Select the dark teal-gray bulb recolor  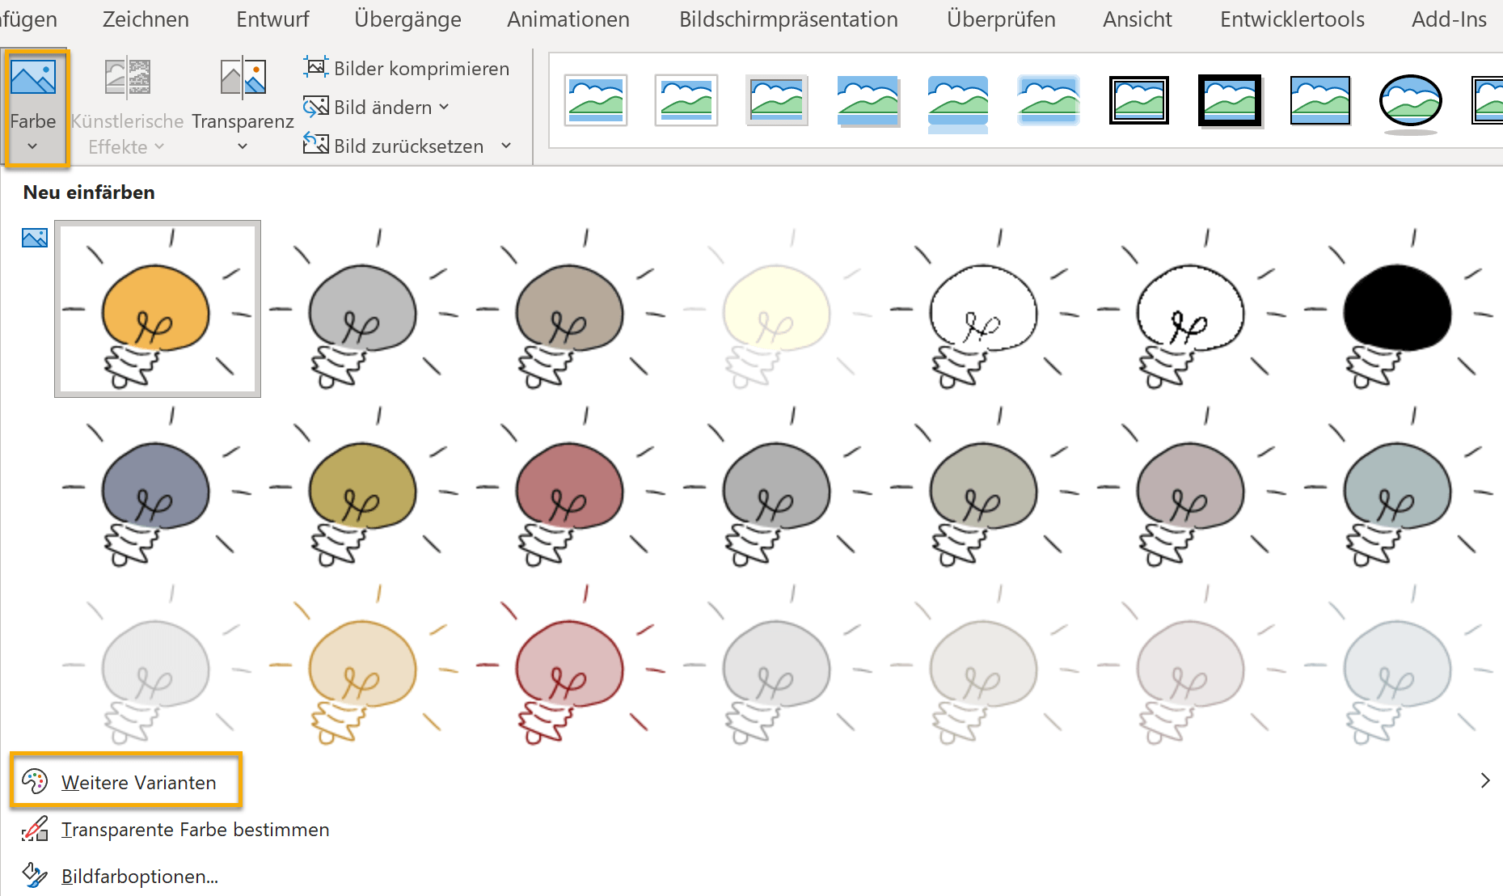[1400, 487]
